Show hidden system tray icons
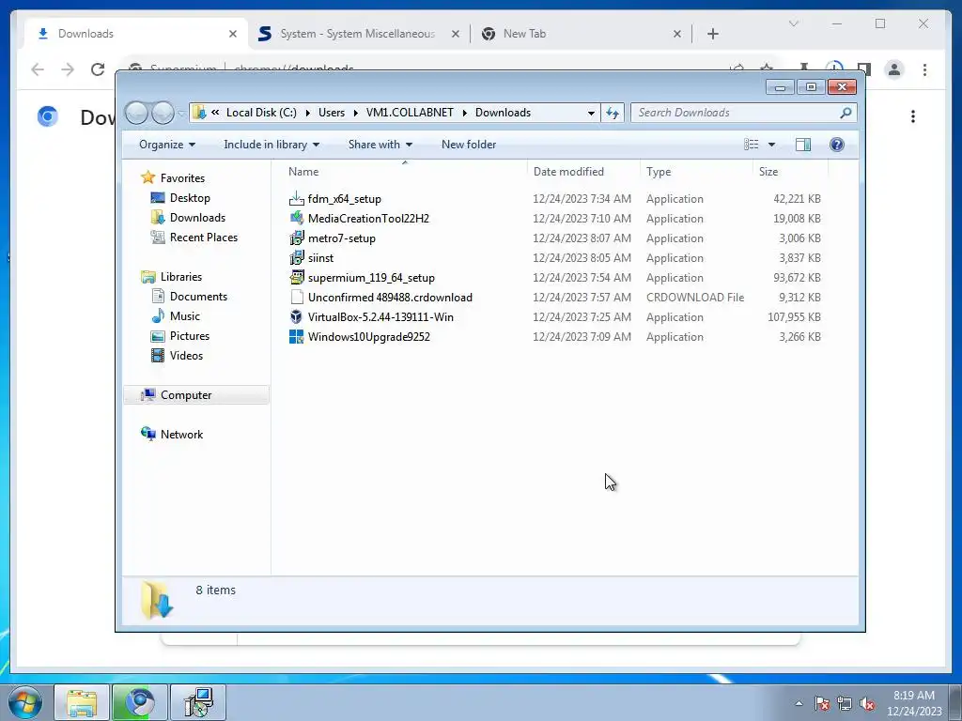 [799, 703]
